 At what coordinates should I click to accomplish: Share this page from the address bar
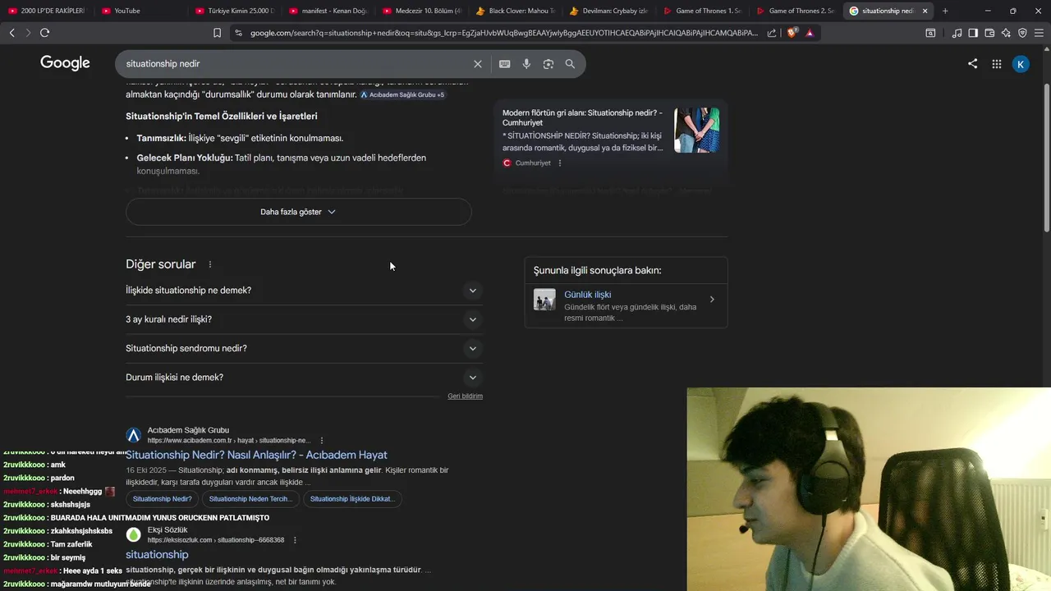[772, 33]
